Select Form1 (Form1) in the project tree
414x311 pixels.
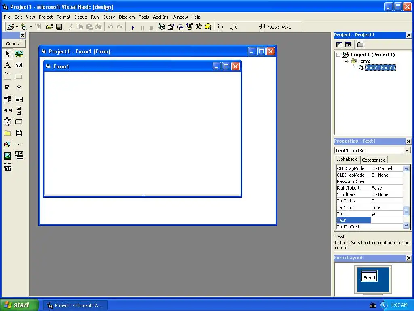click(x=380, y=68)
